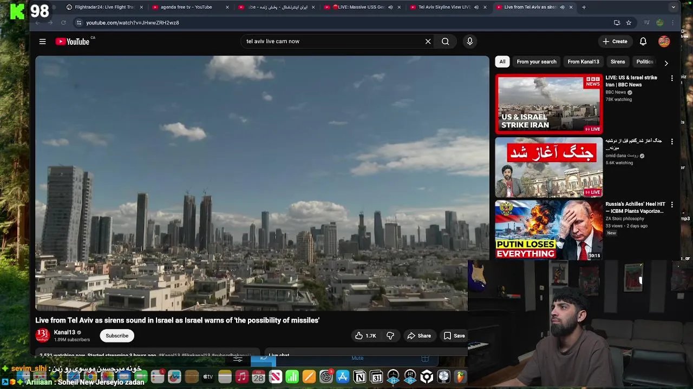Select the From your search chip
The image size is (693, 389).
(x=537, y=62)
